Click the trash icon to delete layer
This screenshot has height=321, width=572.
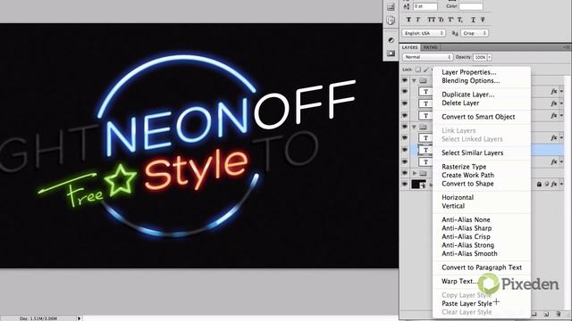click(x=559, y=314)
